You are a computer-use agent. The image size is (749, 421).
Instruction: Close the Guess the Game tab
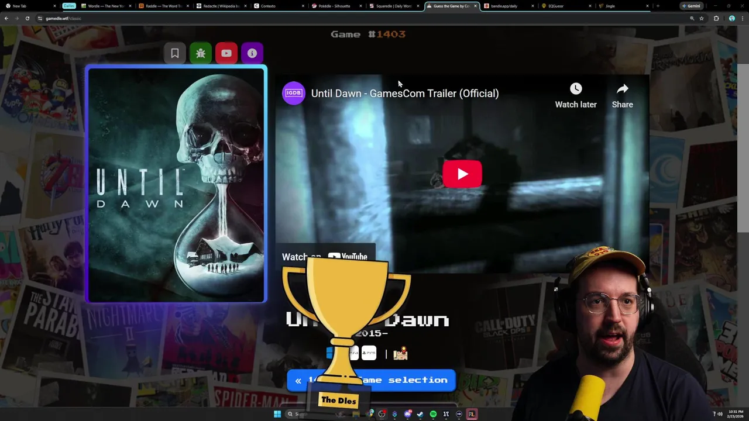pos(475,6)
